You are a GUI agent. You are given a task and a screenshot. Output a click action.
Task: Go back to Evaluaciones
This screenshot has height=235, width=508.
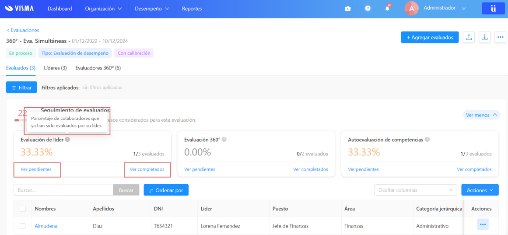(23, 30)
